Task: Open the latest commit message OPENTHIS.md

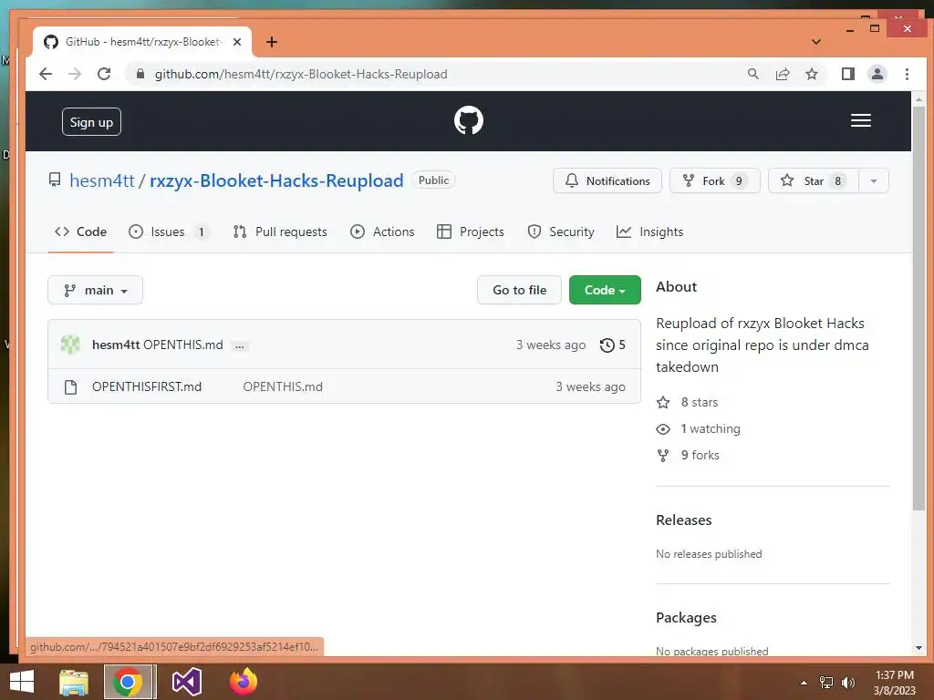Action: pos(183,345)
